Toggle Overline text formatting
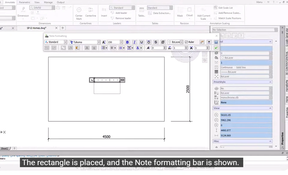 (x=148, y=42)
